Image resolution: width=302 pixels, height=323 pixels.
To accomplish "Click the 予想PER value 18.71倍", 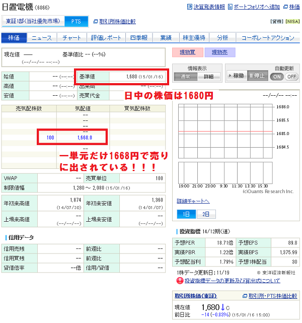I will pos(225,243).
